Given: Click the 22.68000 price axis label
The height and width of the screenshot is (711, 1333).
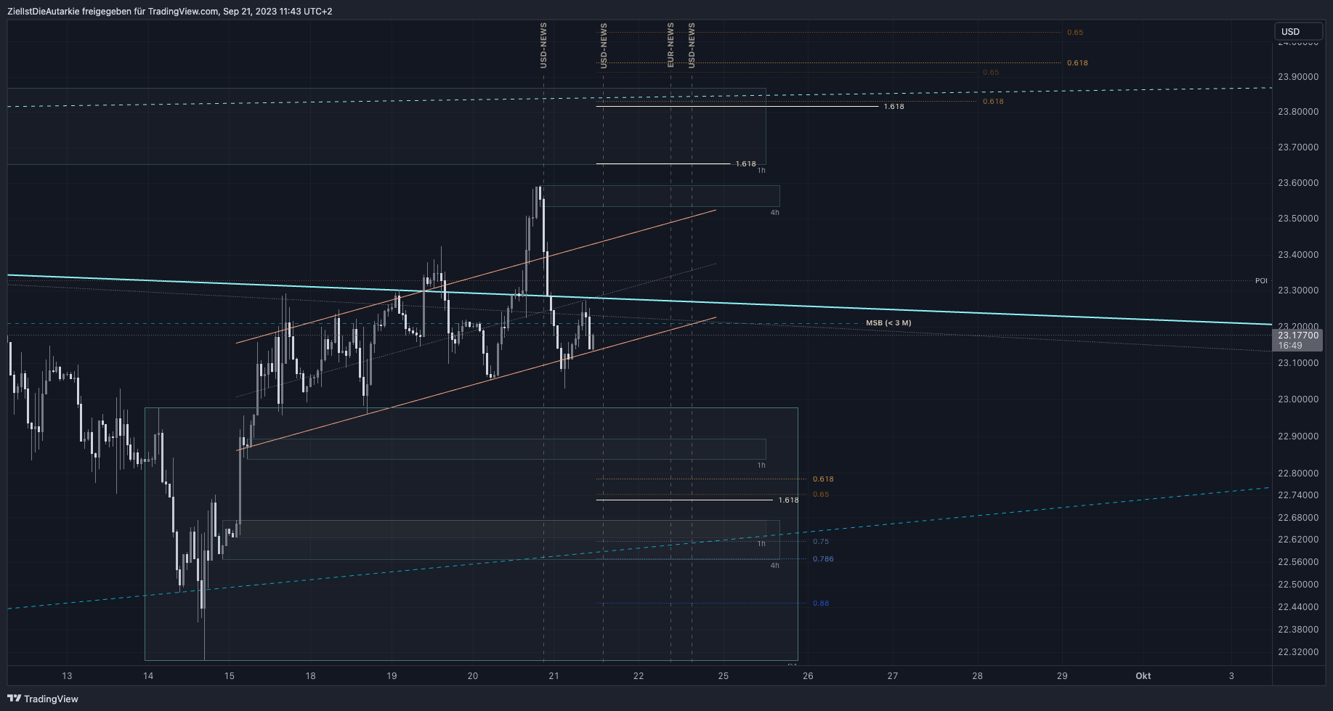Looking at the screenshot, I should click(1298, 517).
